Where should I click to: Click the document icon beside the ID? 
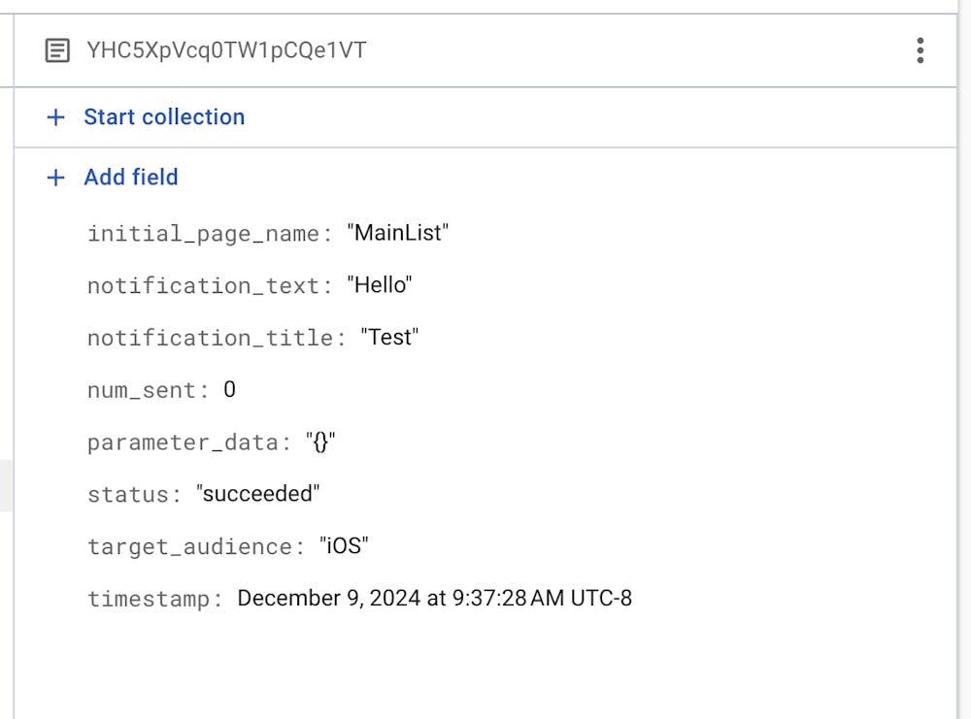(58, 50)
